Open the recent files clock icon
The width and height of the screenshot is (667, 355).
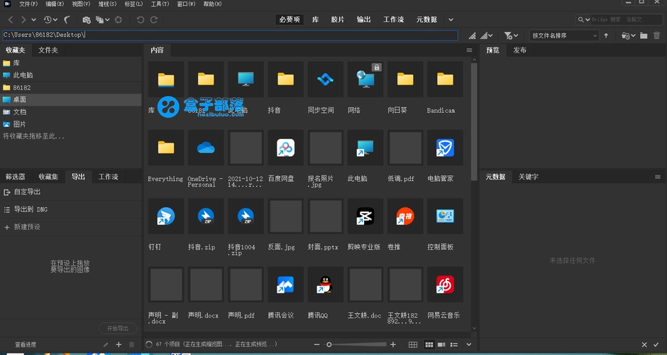pyautogui.click(x=49, y=20)
